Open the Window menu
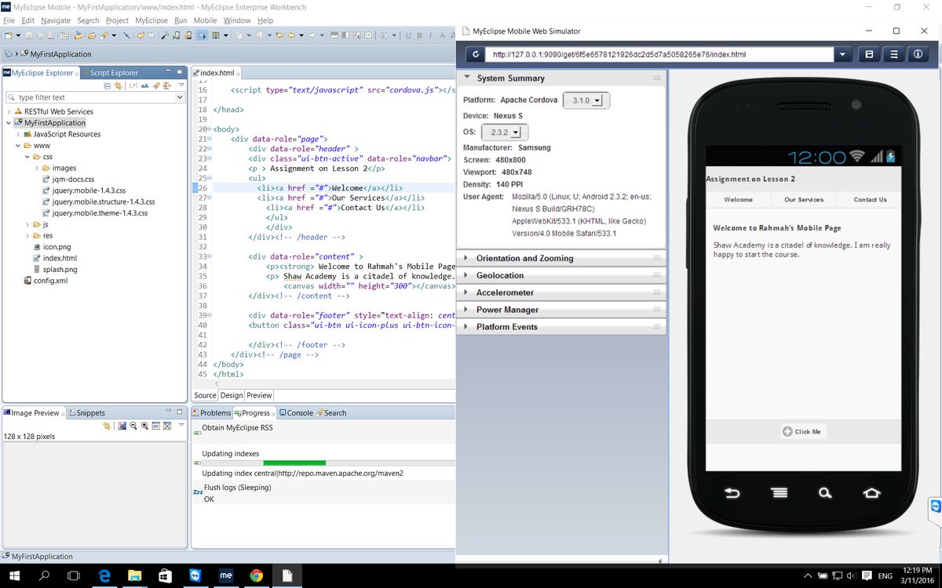 pos(237,20)
